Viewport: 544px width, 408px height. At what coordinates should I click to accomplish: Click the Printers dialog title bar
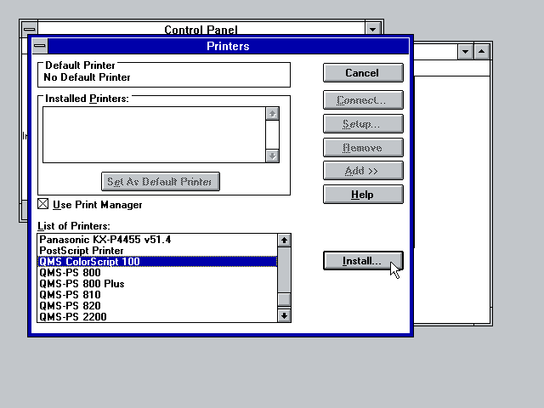coord(229,46)
